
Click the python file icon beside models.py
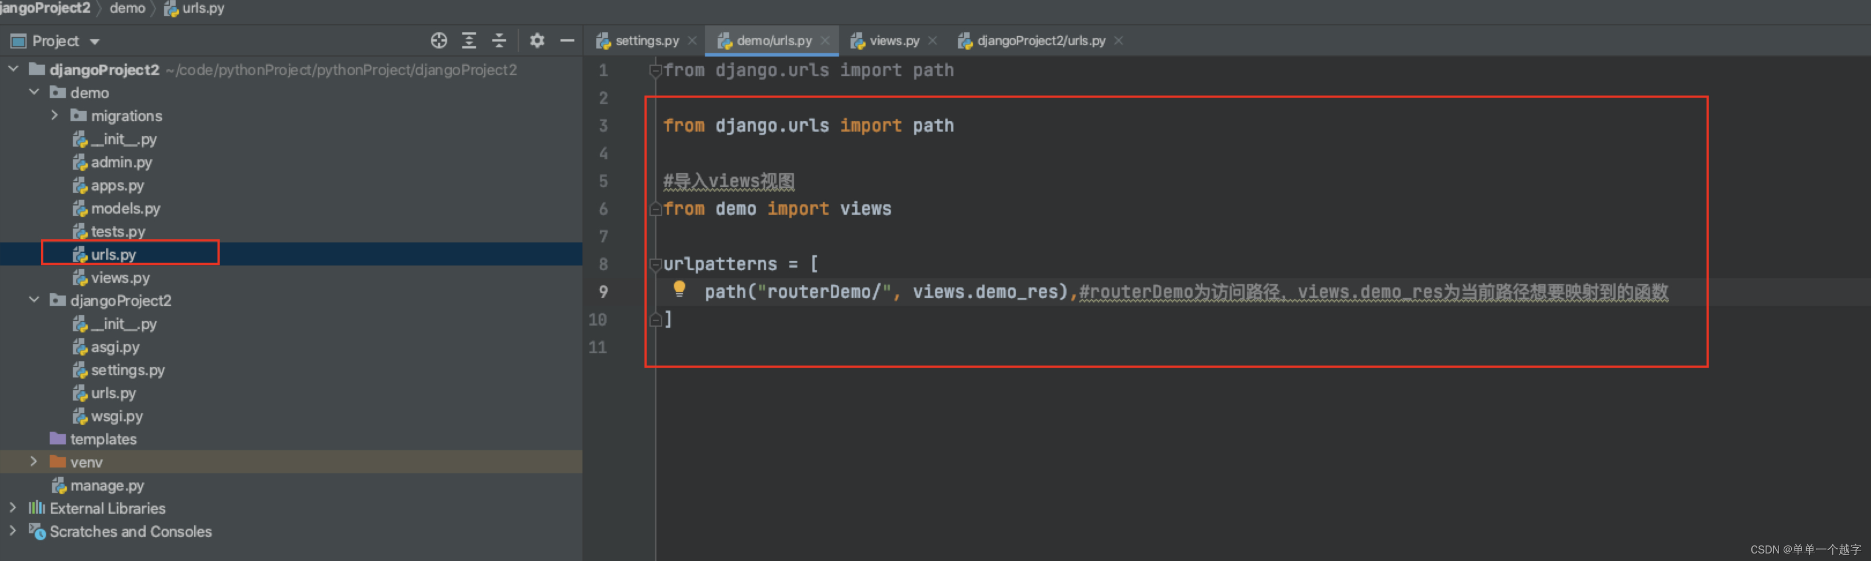coord(80,208)
